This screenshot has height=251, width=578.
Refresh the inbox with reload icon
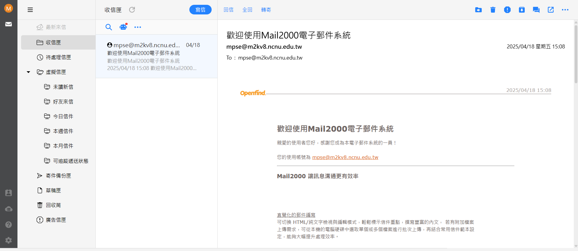[132, 10]
